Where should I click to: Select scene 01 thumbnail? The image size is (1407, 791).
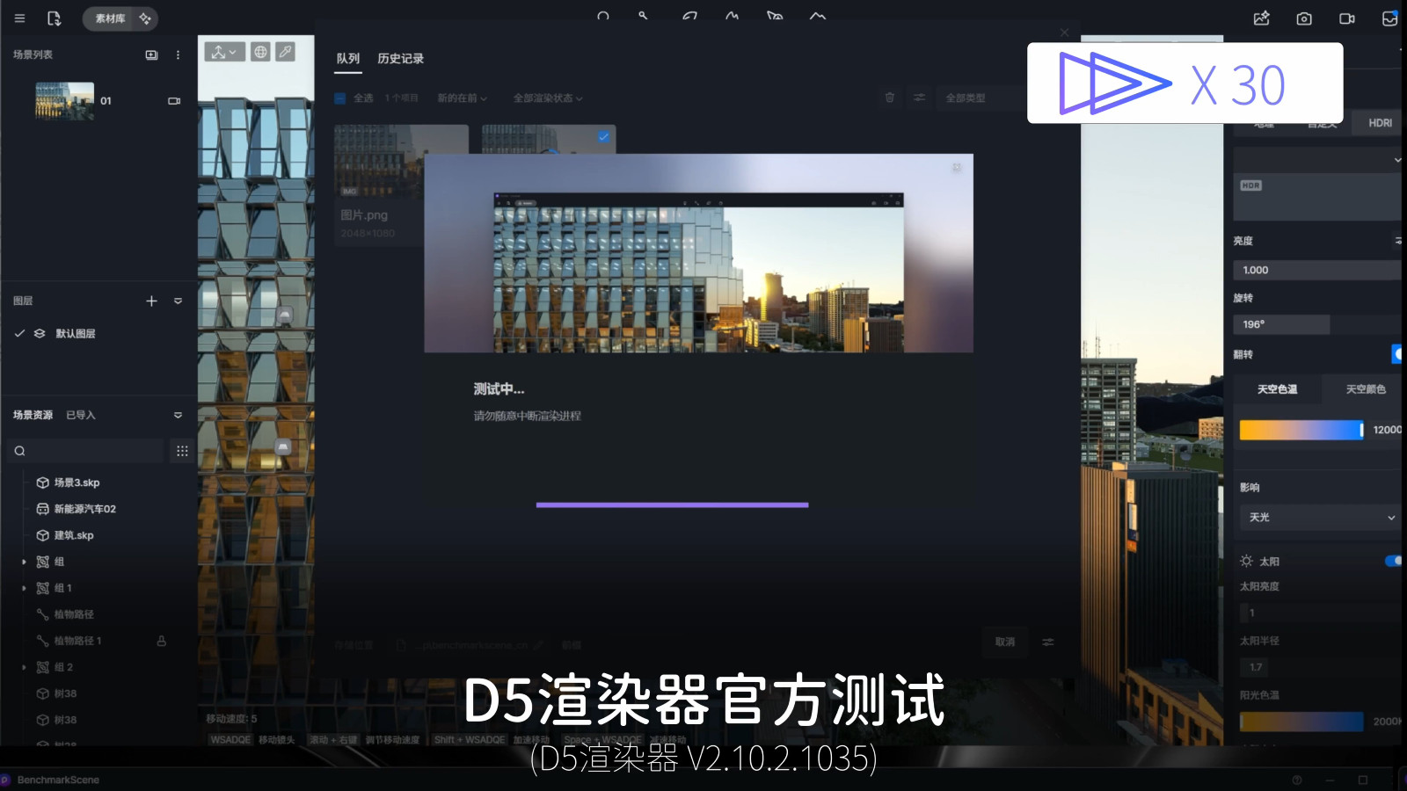coord(64,100)
